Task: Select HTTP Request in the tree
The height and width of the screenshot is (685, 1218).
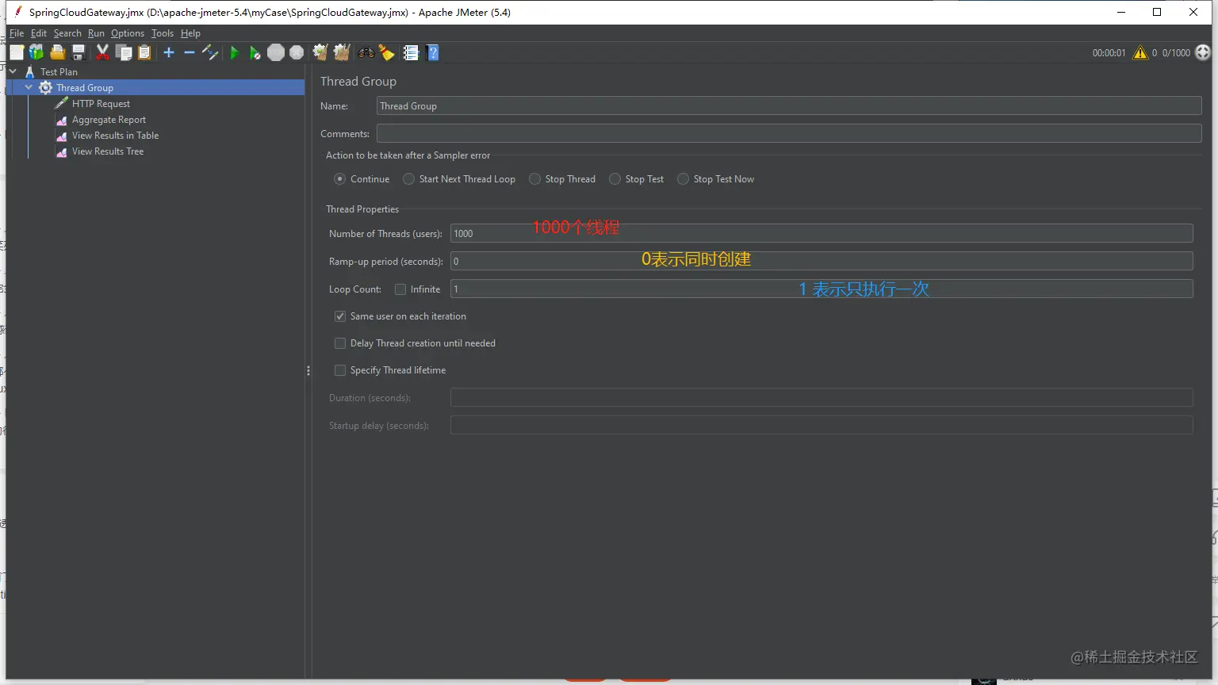Action: pos(101,104)
